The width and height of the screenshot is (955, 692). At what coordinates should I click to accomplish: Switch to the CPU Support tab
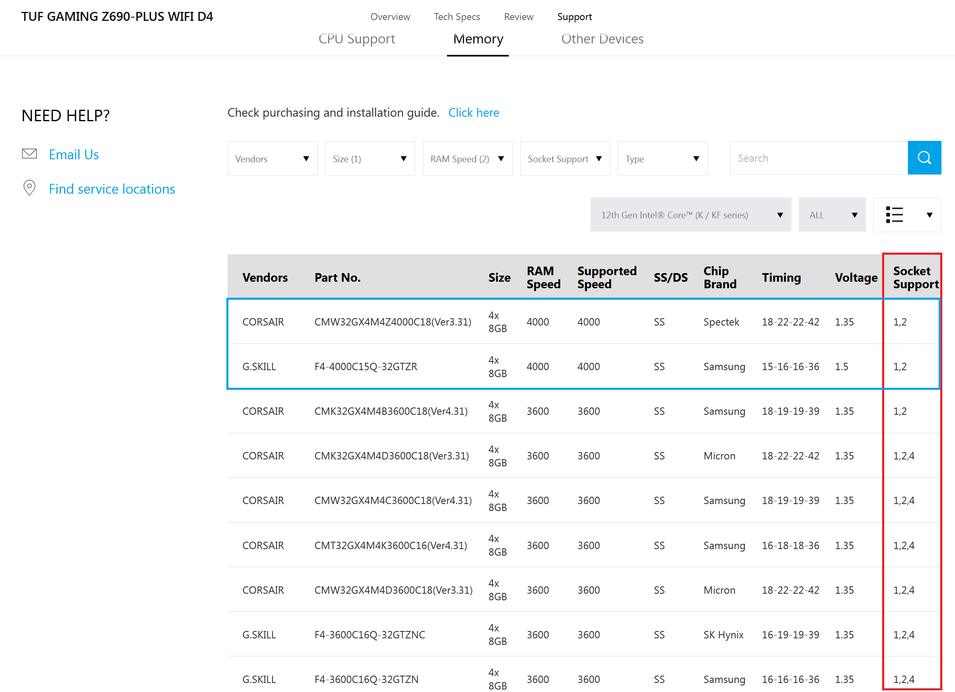[x=356, y=39]
